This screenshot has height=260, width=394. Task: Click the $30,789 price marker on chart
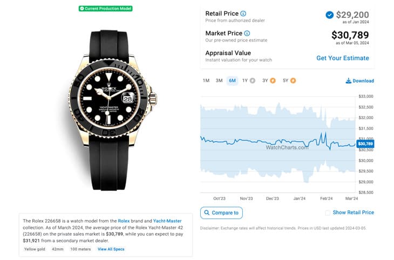tap(365, 143)
